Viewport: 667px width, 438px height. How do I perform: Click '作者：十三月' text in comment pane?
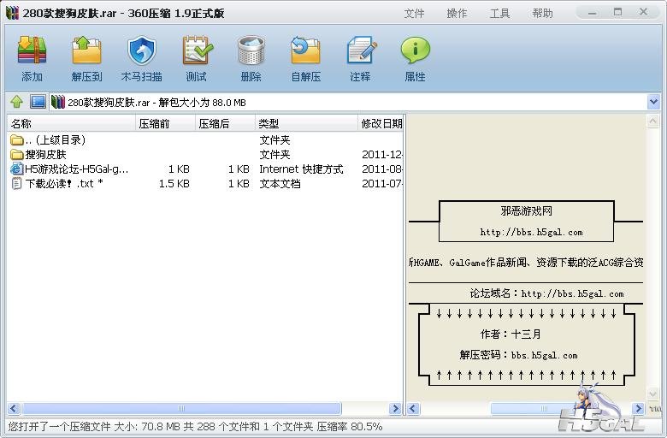point(511,334)
